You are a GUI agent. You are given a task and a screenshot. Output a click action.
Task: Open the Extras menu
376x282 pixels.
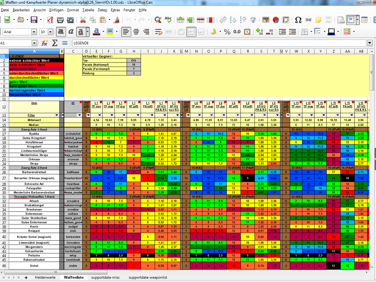coord(115,10)
